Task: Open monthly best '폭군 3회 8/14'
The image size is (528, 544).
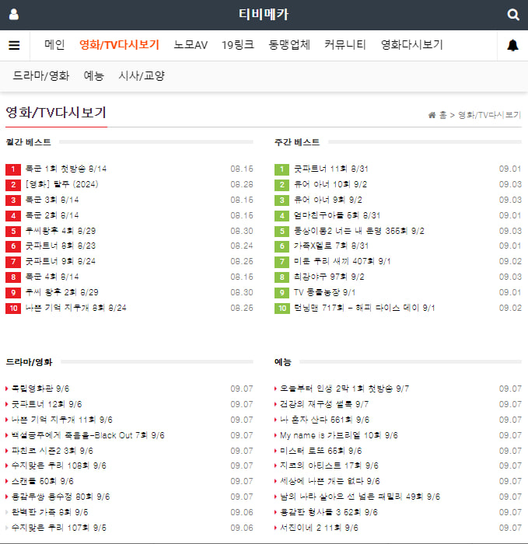Action: tap(52, 200)
